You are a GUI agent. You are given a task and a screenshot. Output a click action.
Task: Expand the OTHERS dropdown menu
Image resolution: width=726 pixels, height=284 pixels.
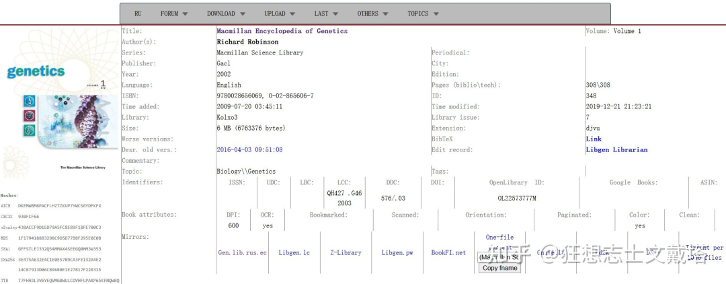coord(372,14)
